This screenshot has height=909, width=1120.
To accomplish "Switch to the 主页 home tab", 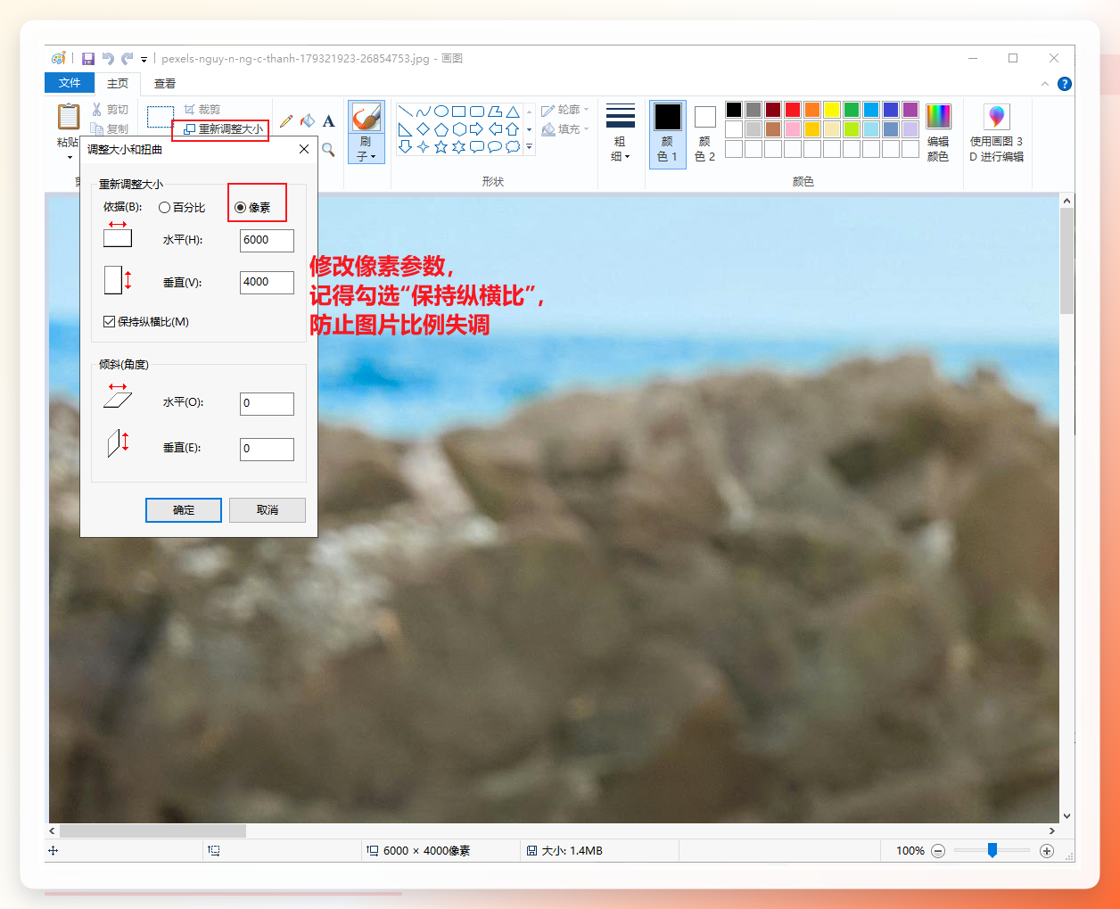I will 118,83.
